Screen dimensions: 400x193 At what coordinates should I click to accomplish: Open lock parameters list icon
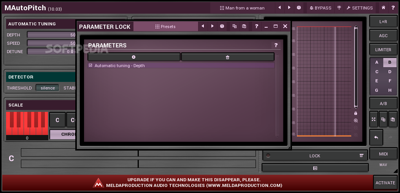361,155
